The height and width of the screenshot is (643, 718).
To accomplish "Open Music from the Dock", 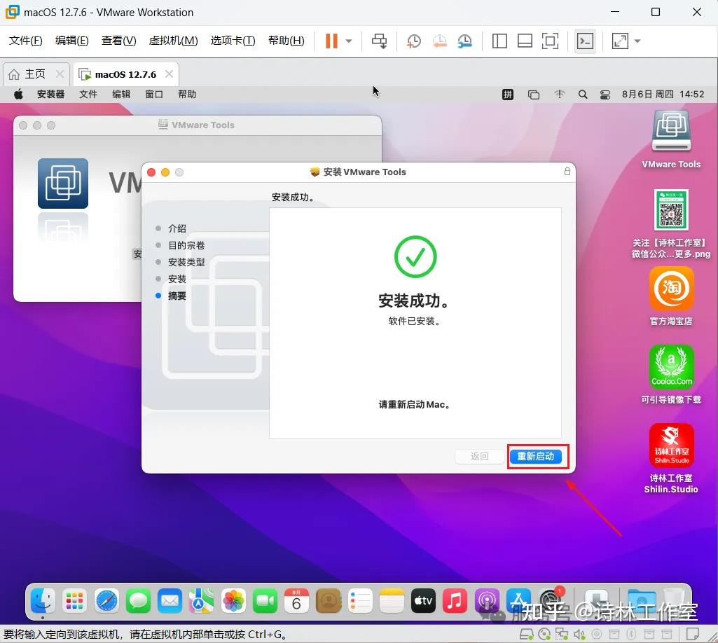I will (455, 600).
